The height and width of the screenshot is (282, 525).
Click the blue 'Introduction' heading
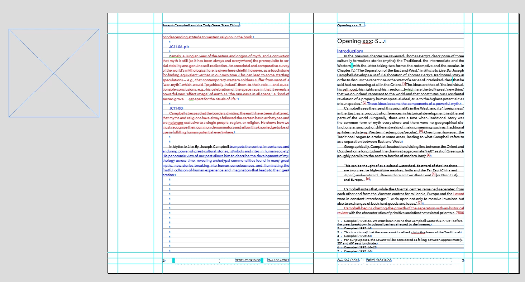click(x=349, y=51)
